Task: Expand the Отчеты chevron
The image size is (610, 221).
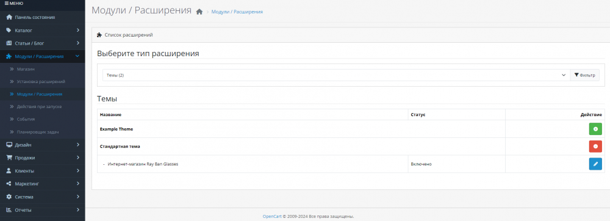Action: [78, 210]
